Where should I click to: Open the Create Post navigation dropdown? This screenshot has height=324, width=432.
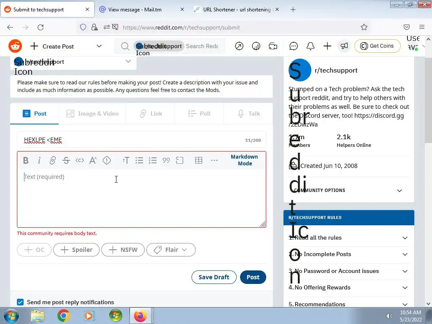click(66, 46)
